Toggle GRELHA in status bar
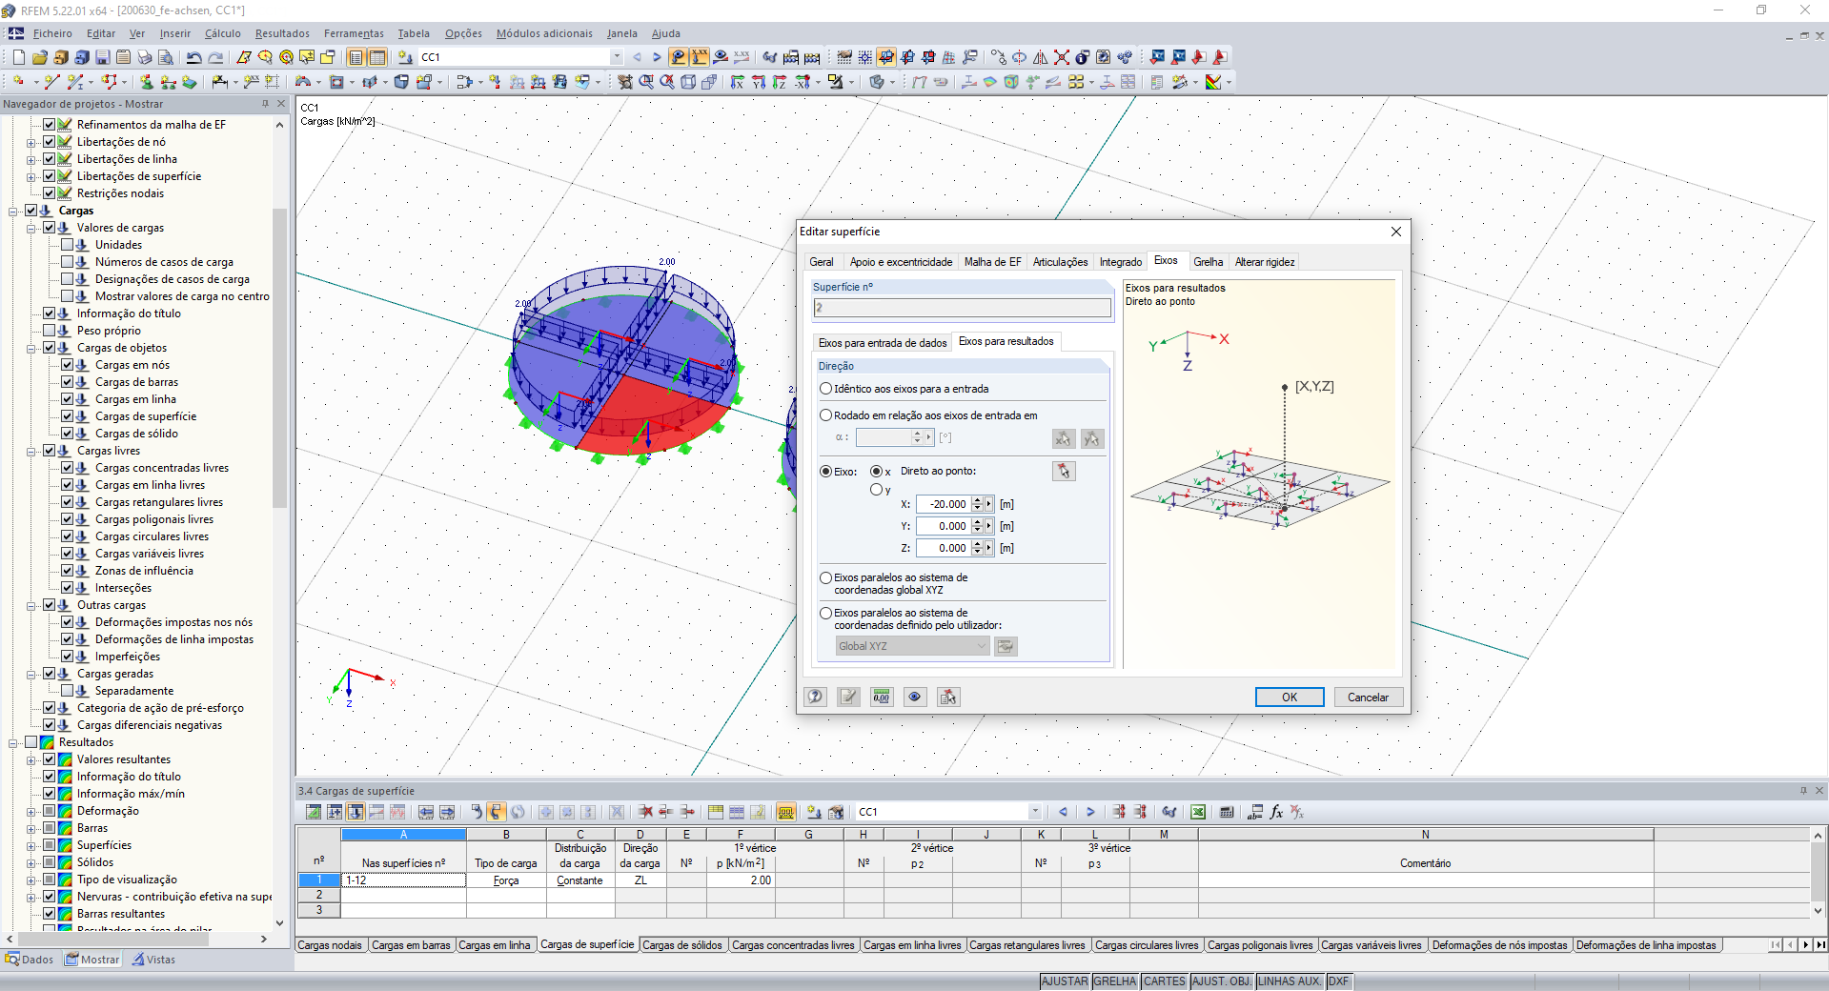This screenshot has width=1829, height=991. coord(1114,981)
